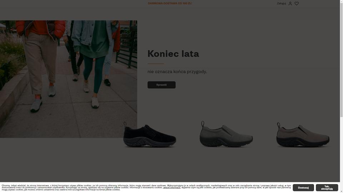Select the black slip-on shoe thumbnail
The height and width of the screenshot is (193, 343).
150,134
